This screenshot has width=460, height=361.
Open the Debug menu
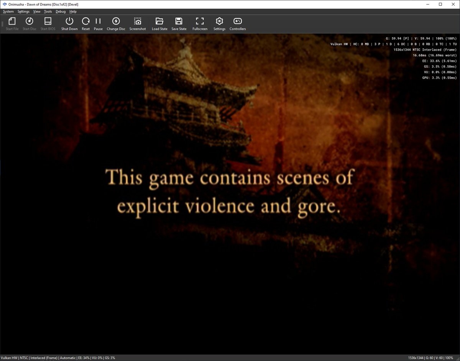pyautogui.click(x=61, y=12)
